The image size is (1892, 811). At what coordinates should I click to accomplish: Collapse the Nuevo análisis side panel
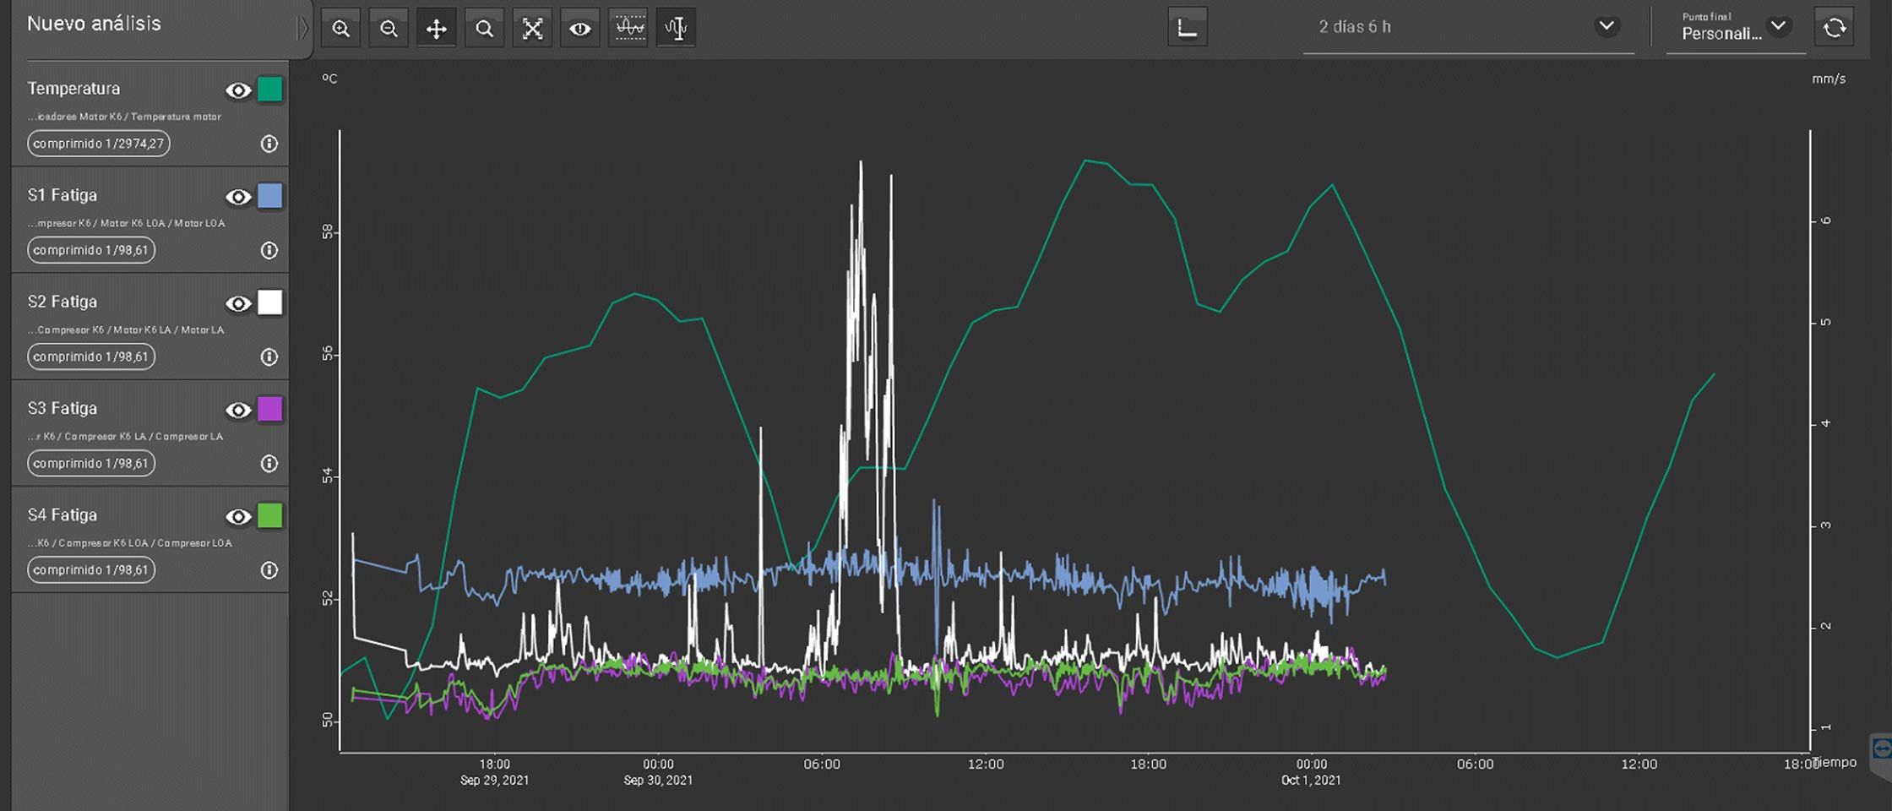tap(302, 28)
